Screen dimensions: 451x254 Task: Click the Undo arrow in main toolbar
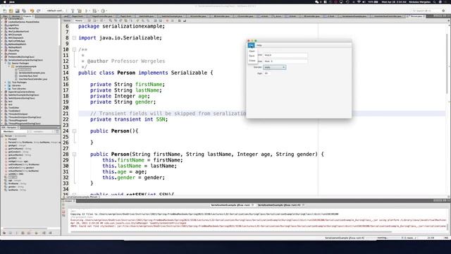32,11
